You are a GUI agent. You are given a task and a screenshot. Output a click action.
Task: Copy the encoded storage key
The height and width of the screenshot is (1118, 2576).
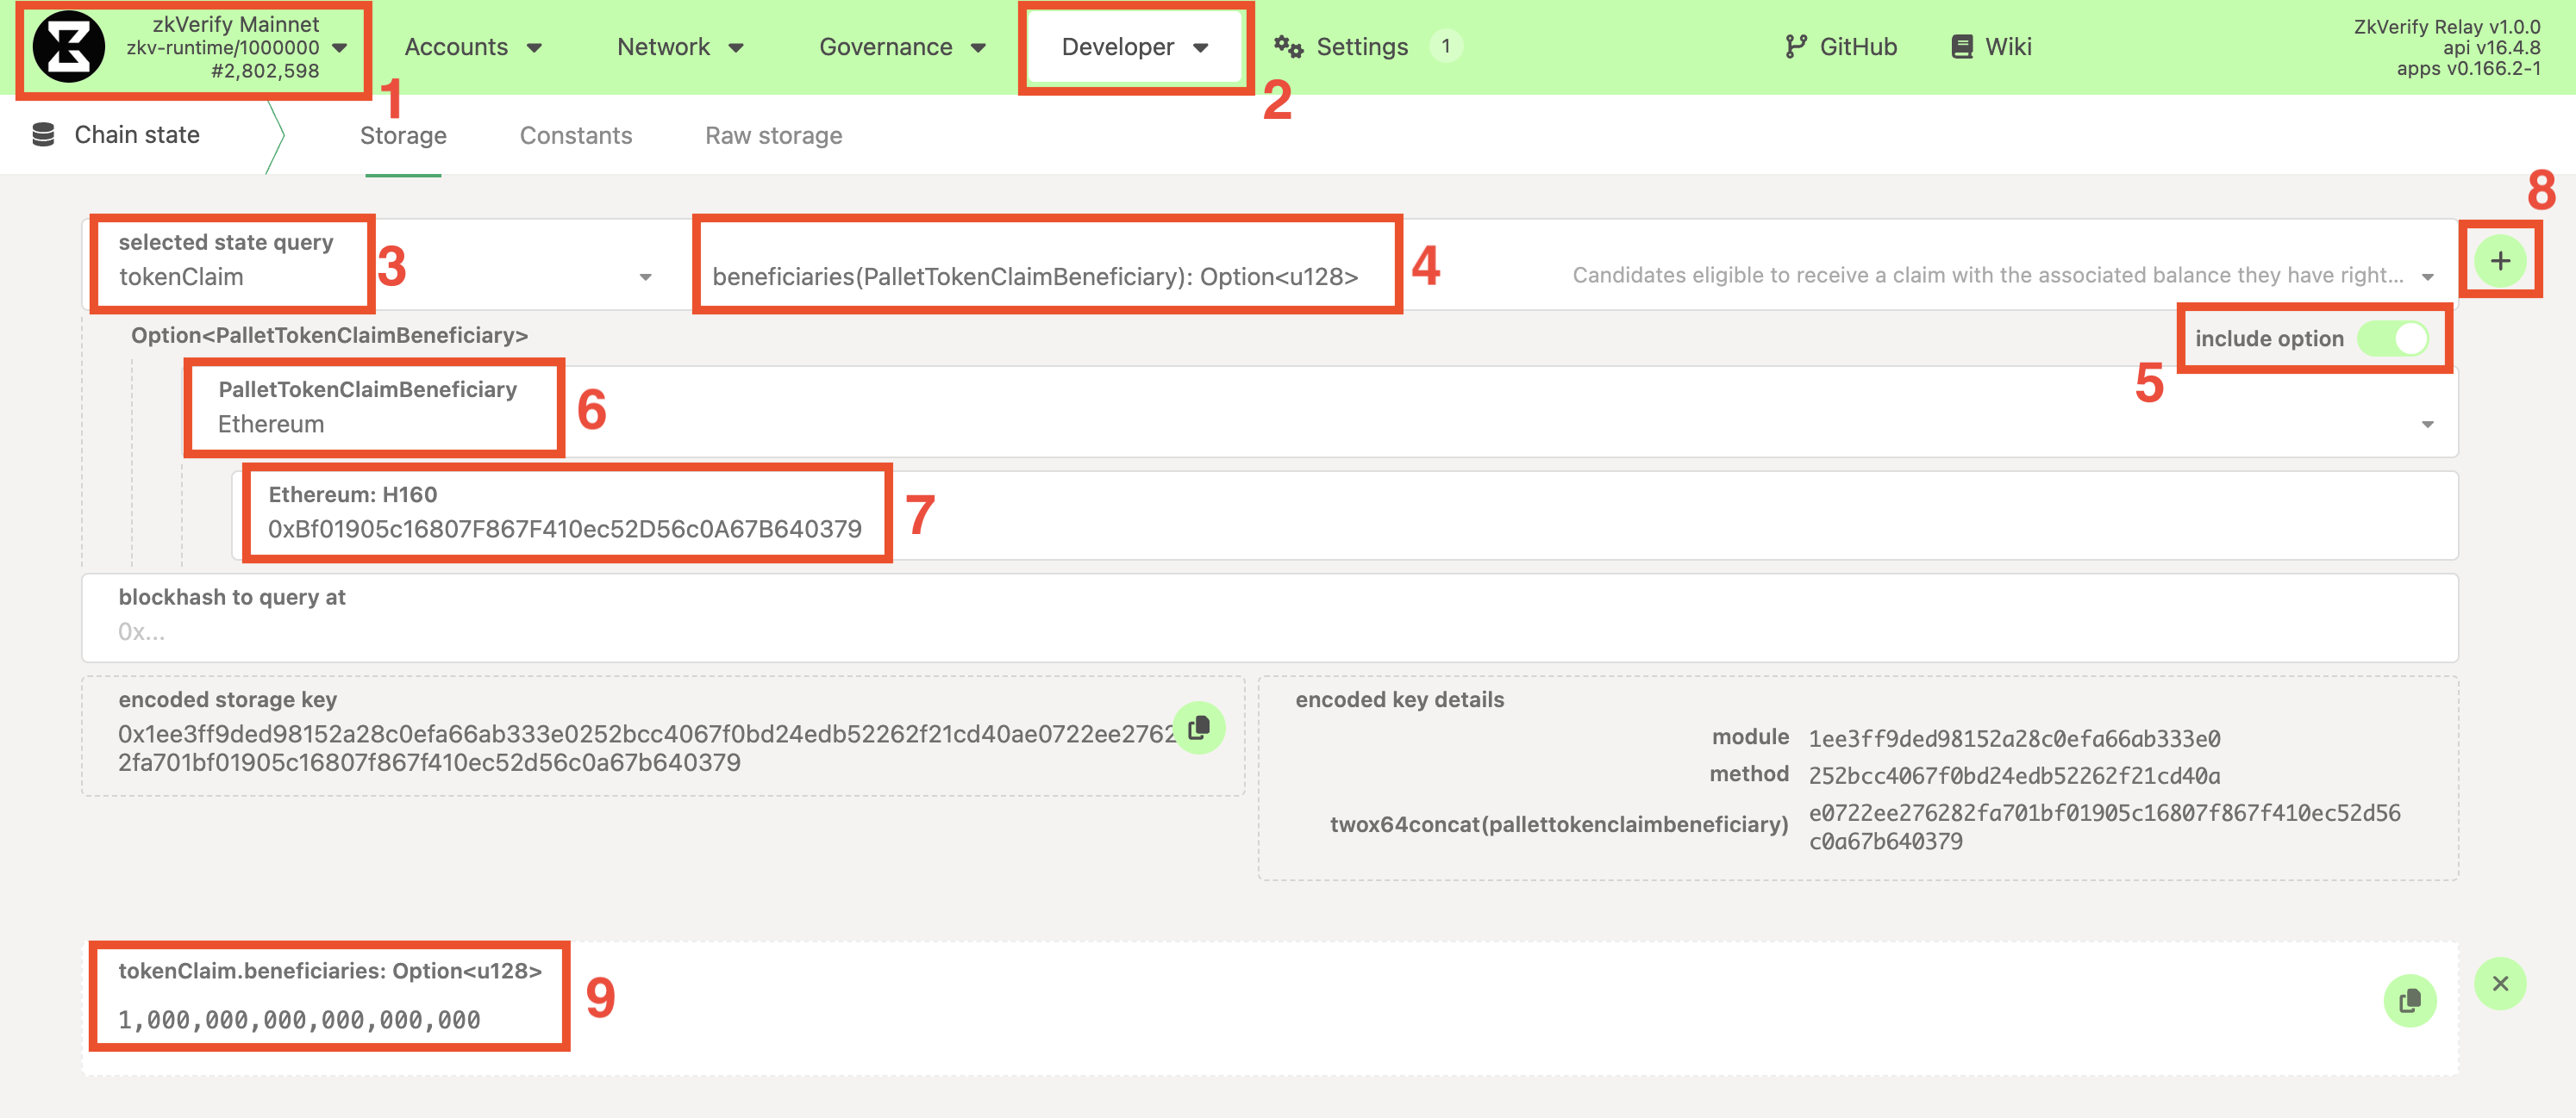[1198, 729]
